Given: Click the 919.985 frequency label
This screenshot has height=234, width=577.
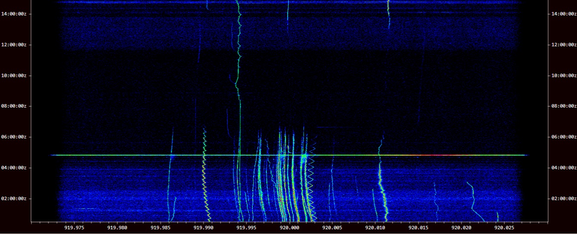Looking at the screenshot, I should click(x=160, y=228).
